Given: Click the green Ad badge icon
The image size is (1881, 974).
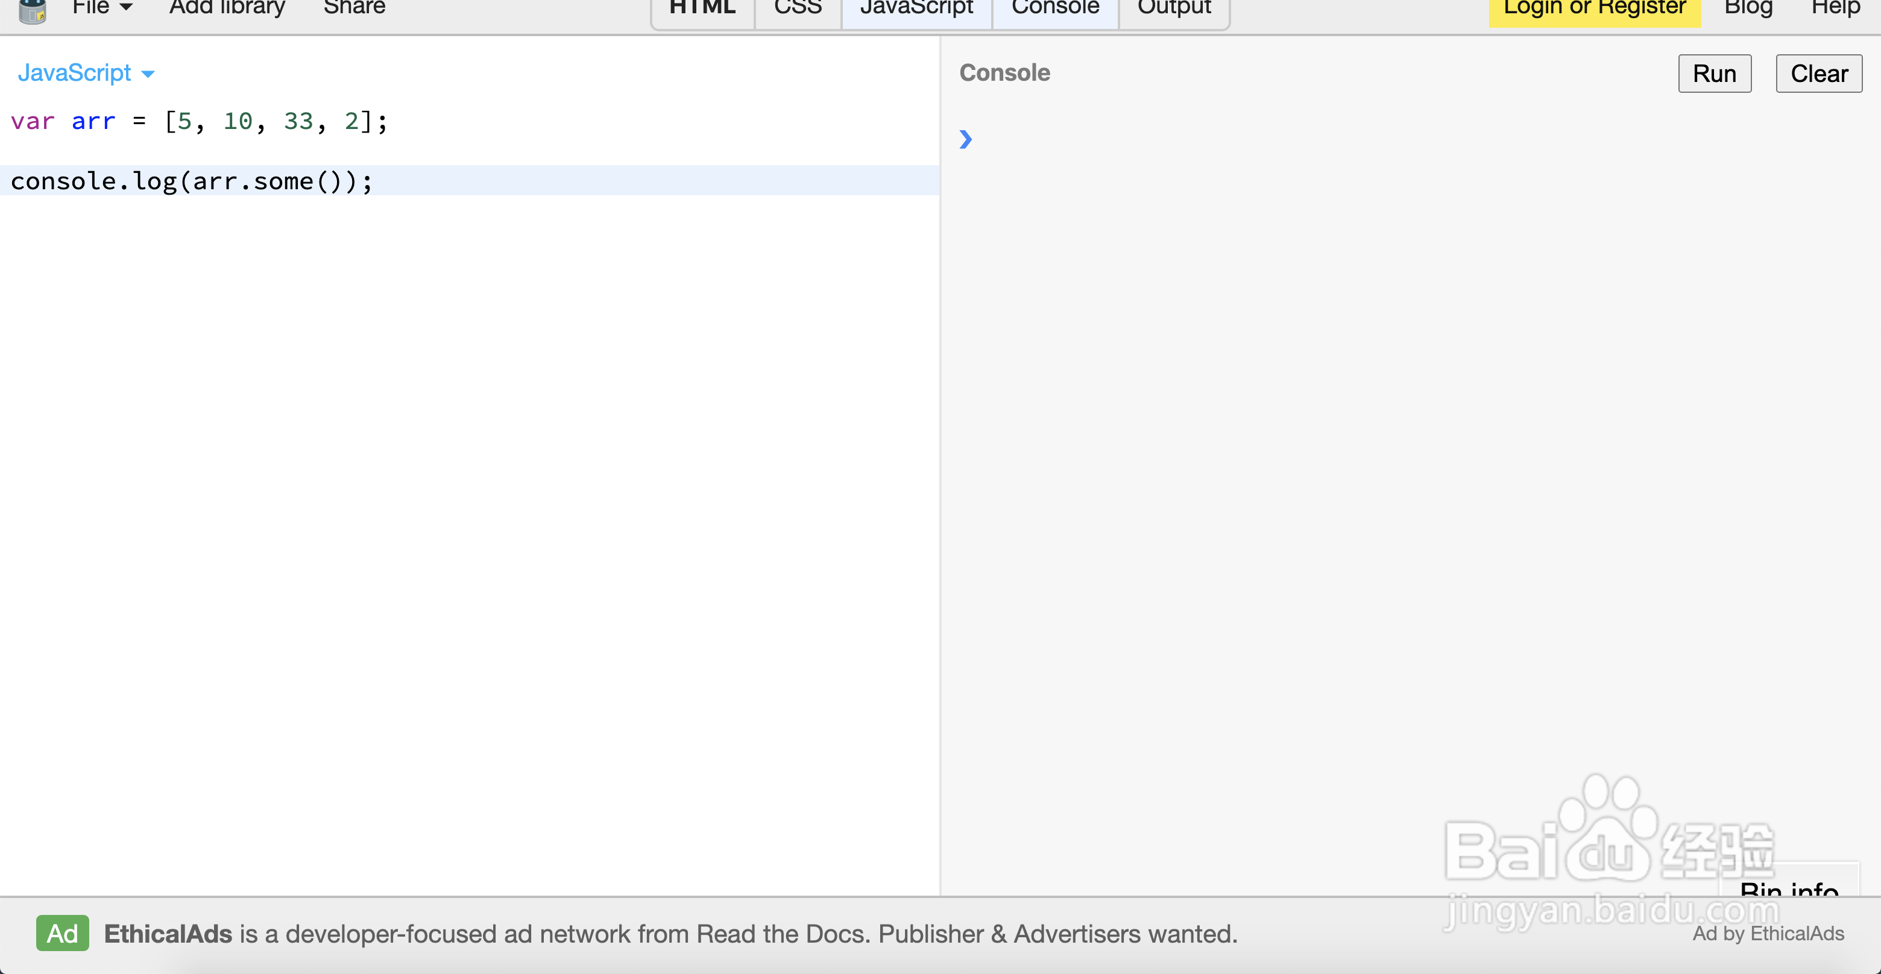Looking at the screenshot, I should [x=62, y=933].
